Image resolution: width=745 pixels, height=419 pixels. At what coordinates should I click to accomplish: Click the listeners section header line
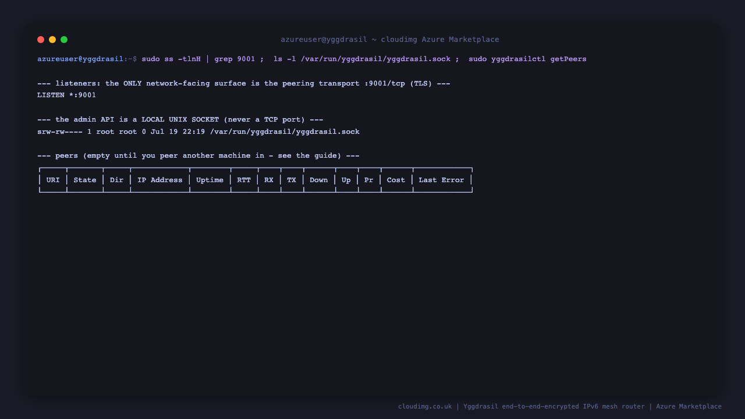pyautogui.click(x=243, y=83)
